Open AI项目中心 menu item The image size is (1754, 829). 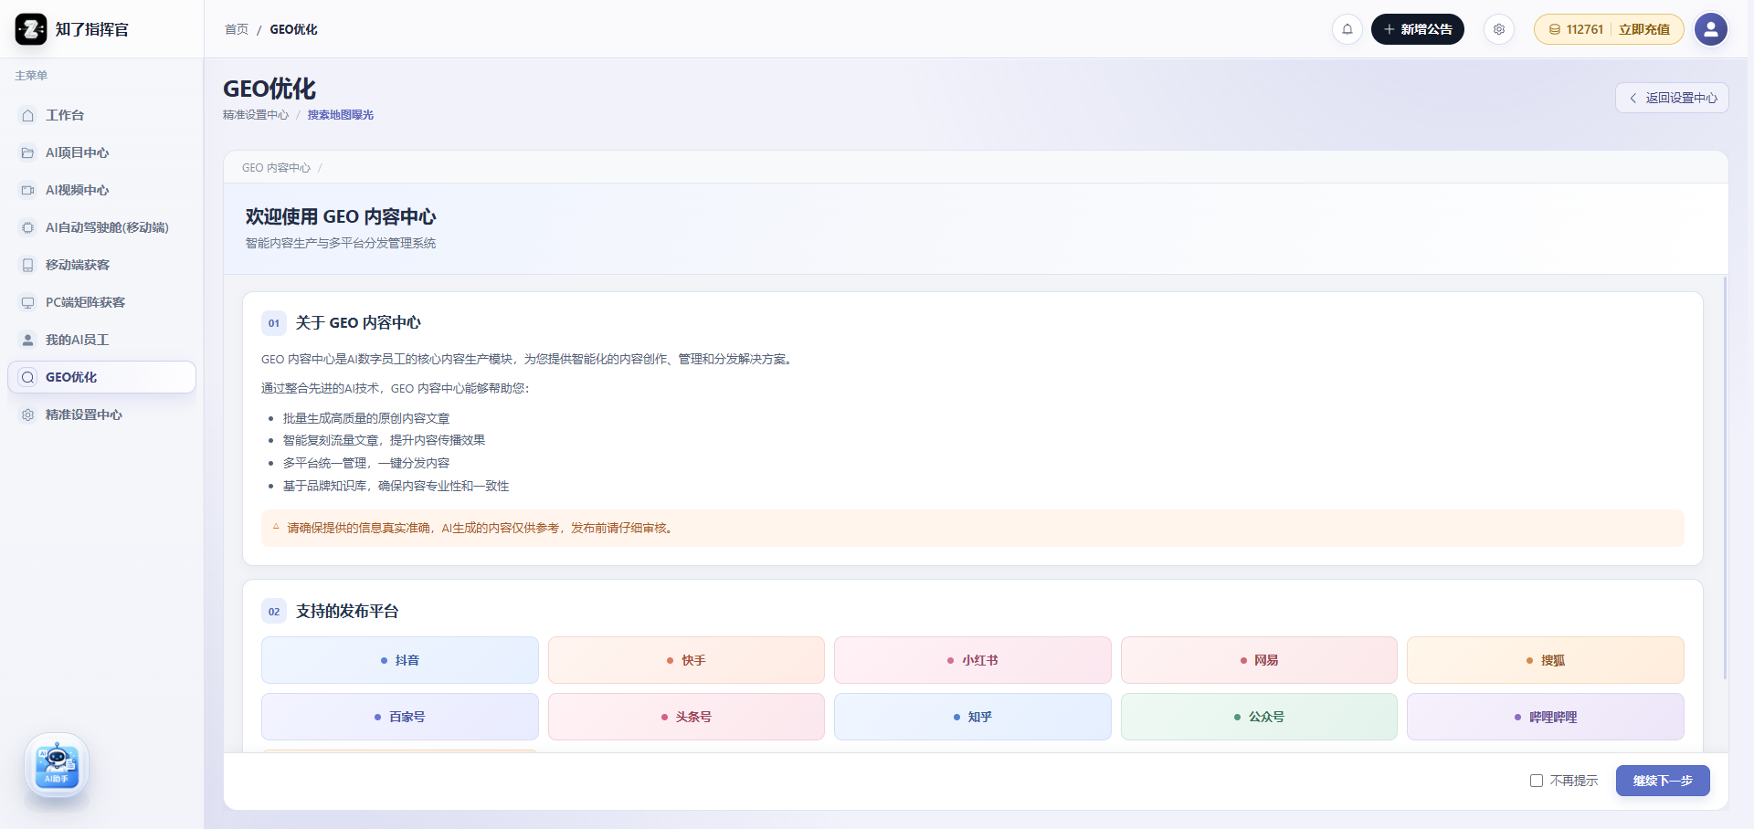point(101,152)
